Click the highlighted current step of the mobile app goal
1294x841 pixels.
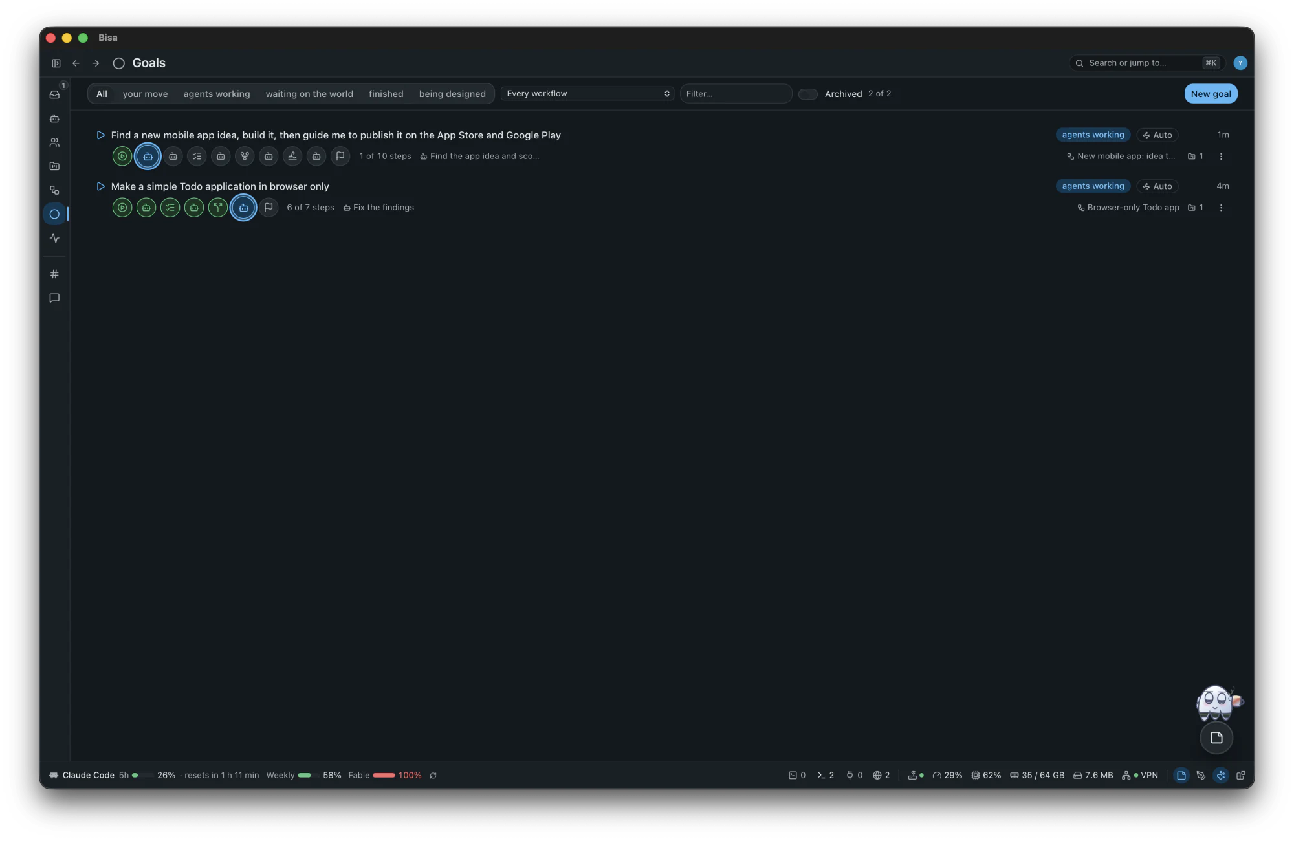(x=148, y=157)
